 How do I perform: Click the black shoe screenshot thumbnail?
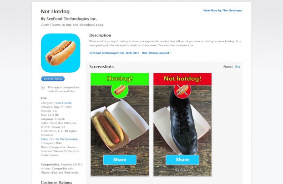(x=182, y=124)
